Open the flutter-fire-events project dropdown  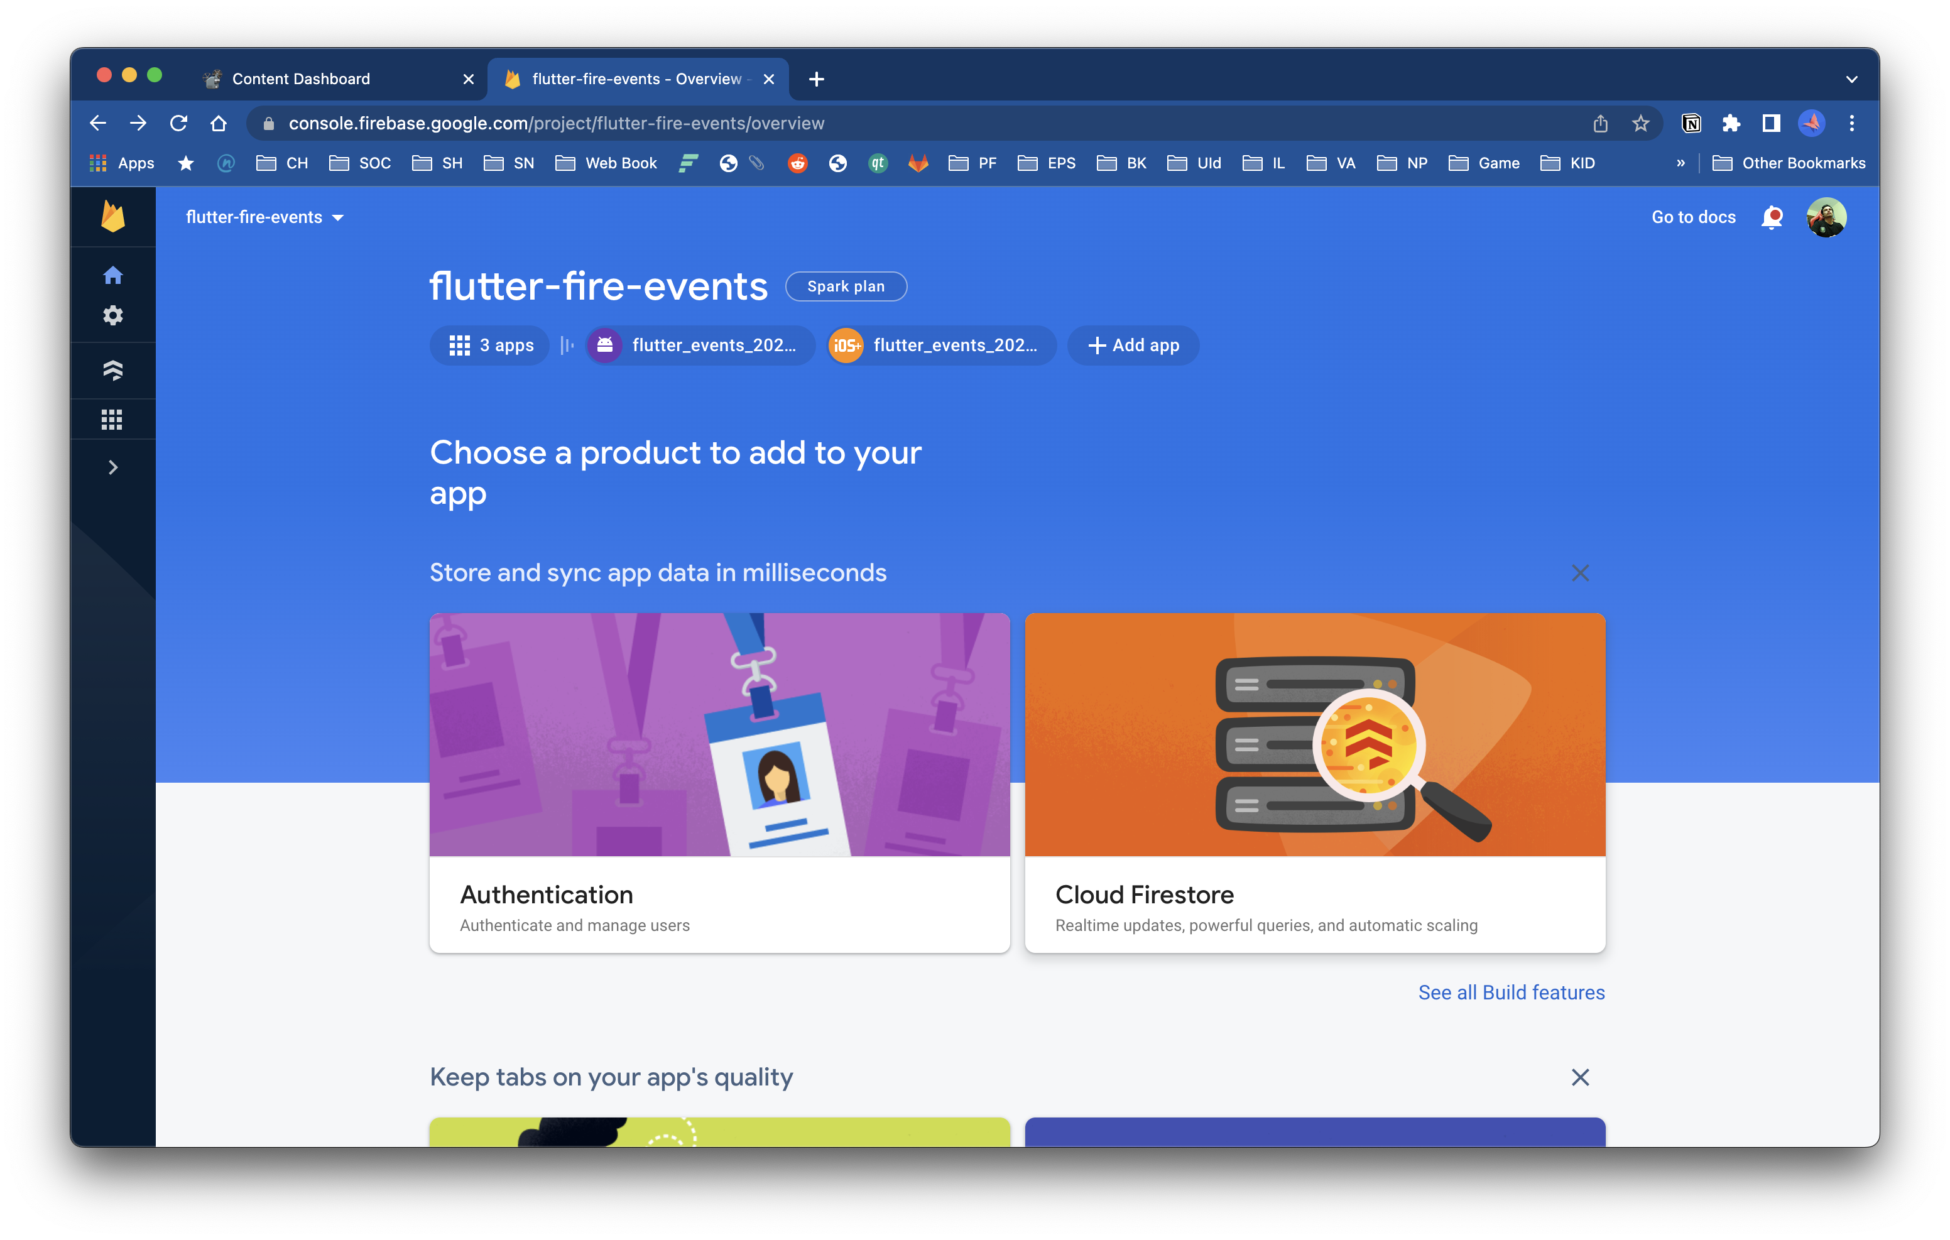265,217
